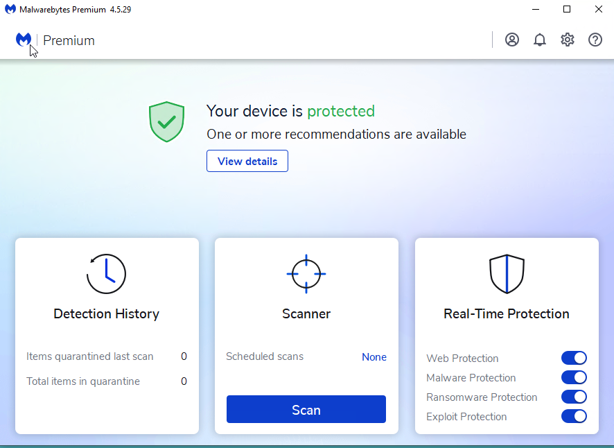Click the Scanner crosshair icon

click(306, 274)
